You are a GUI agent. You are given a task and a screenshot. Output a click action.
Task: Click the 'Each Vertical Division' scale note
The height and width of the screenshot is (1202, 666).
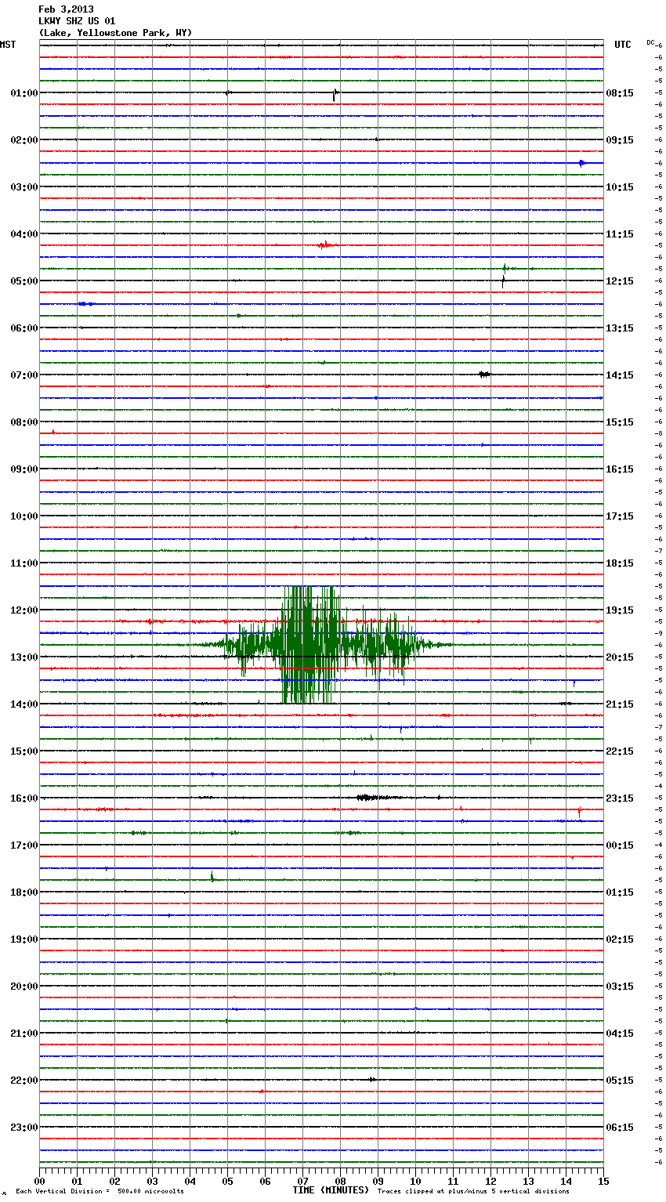coord(100,1192)
